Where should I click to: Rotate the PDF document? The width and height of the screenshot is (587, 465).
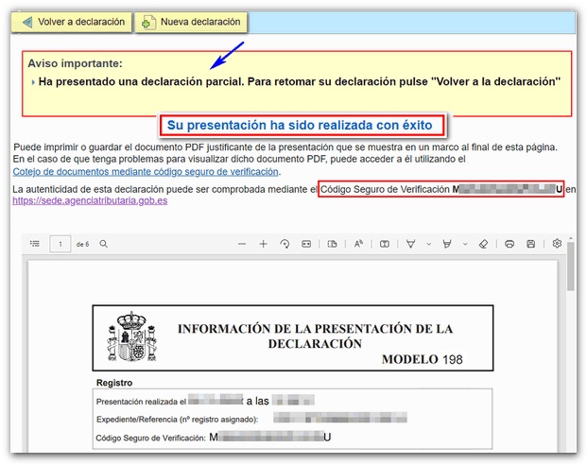click(x=285, y=244)
